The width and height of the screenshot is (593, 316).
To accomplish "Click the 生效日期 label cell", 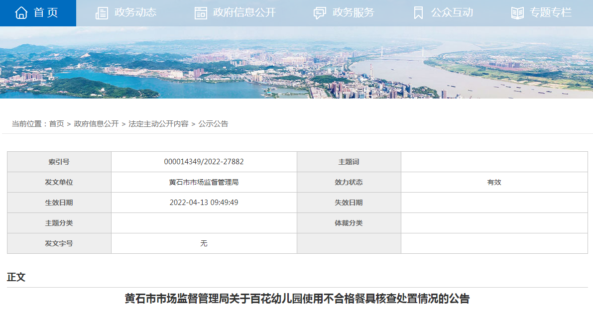I will (59, 203).
